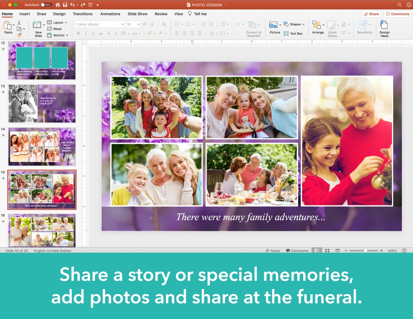Open the Arrange tool
The height and width of the screenshot is (319, 413).
click(x=318, y=28)
